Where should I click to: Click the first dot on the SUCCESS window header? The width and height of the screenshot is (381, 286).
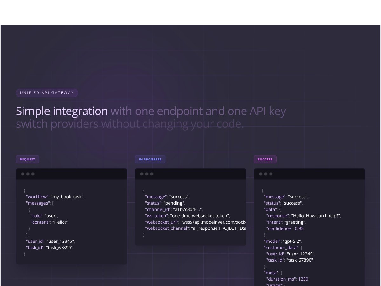point(261,174)
